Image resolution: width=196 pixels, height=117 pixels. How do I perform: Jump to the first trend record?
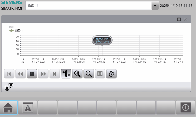(x=9, y=74)
